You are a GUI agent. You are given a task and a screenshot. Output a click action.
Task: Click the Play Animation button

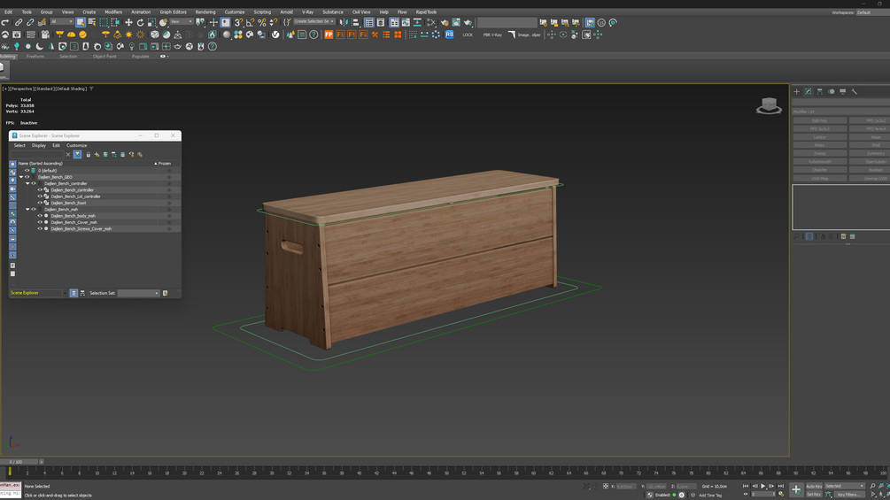[762, 486]
